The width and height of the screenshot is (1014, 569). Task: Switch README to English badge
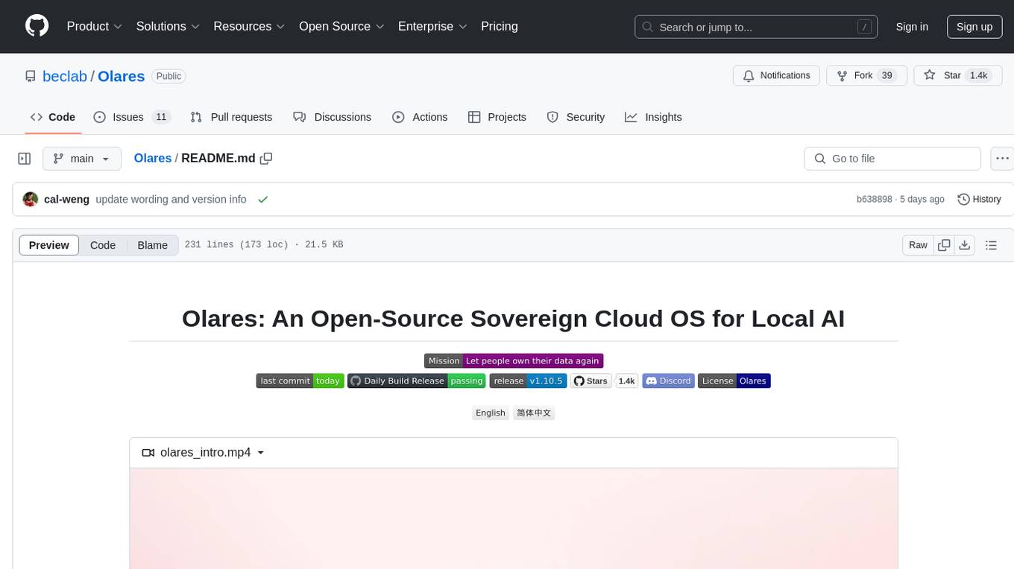[491, 413]
